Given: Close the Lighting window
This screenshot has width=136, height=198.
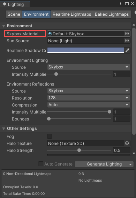Looking at the screenshot, I should [x=133, y=3].
